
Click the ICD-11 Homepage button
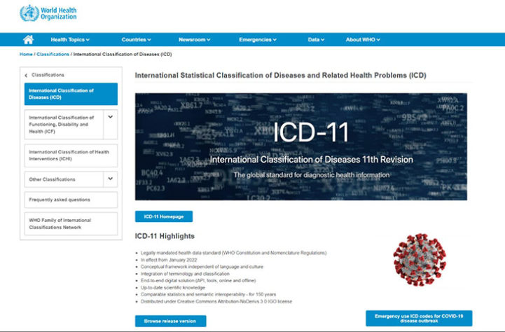coord(164,216)
